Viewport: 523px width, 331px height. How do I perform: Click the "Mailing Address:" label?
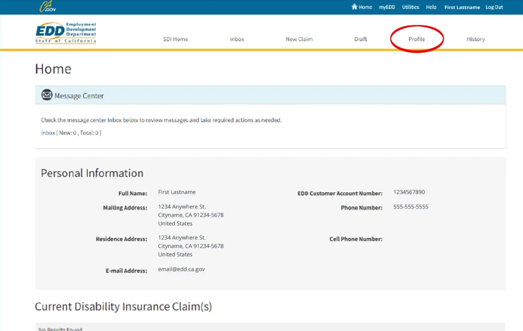pos(125,208)
